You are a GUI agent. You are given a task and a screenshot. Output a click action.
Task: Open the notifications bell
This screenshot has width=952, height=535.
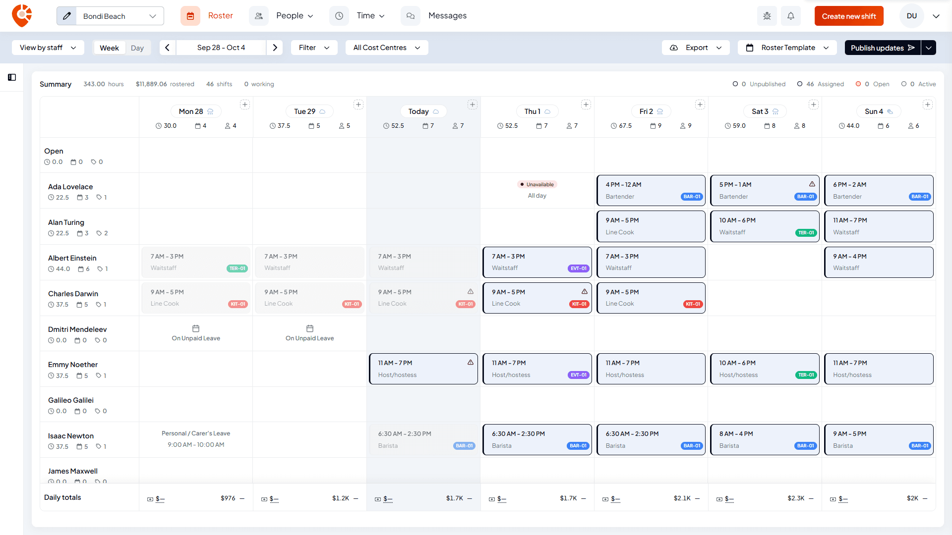coord(791,16)
